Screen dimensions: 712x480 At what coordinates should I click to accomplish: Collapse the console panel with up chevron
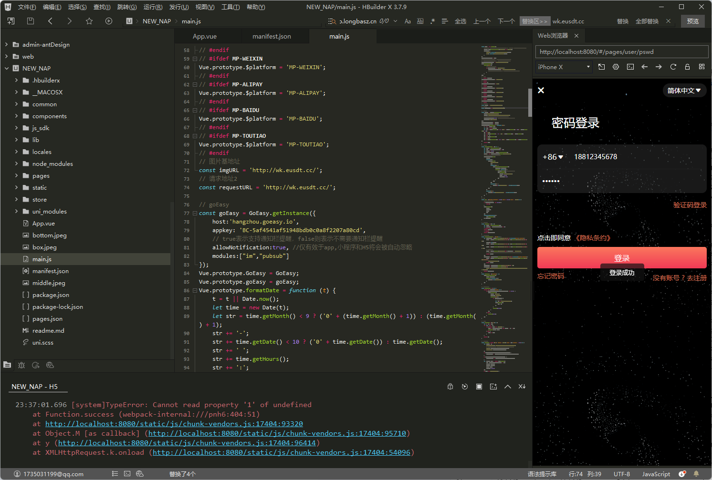507,387
